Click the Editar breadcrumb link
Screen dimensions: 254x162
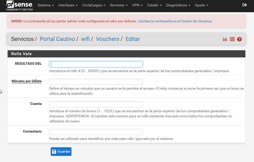tap(133, 39)
